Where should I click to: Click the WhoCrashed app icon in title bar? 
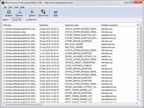(x=3, y=3)
